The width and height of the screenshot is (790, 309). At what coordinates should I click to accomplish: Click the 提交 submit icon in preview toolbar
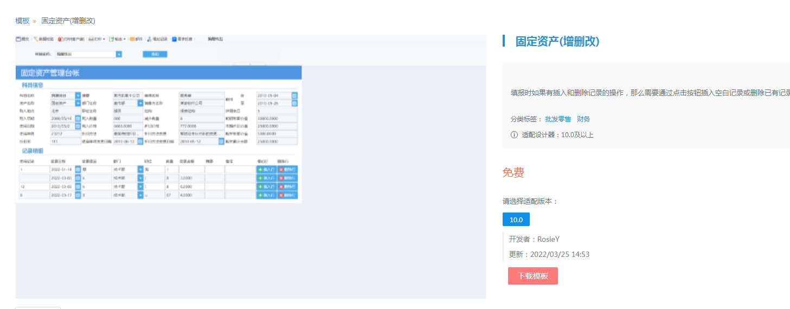(x=18, y=39)
